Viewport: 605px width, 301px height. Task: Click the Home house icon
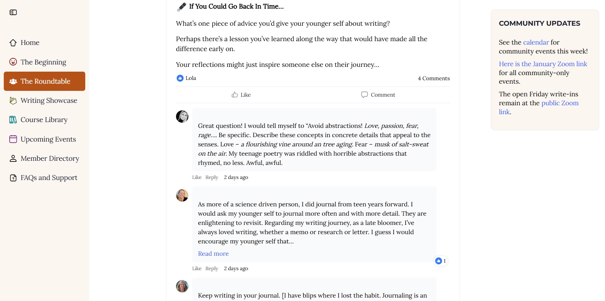[13, 43]
